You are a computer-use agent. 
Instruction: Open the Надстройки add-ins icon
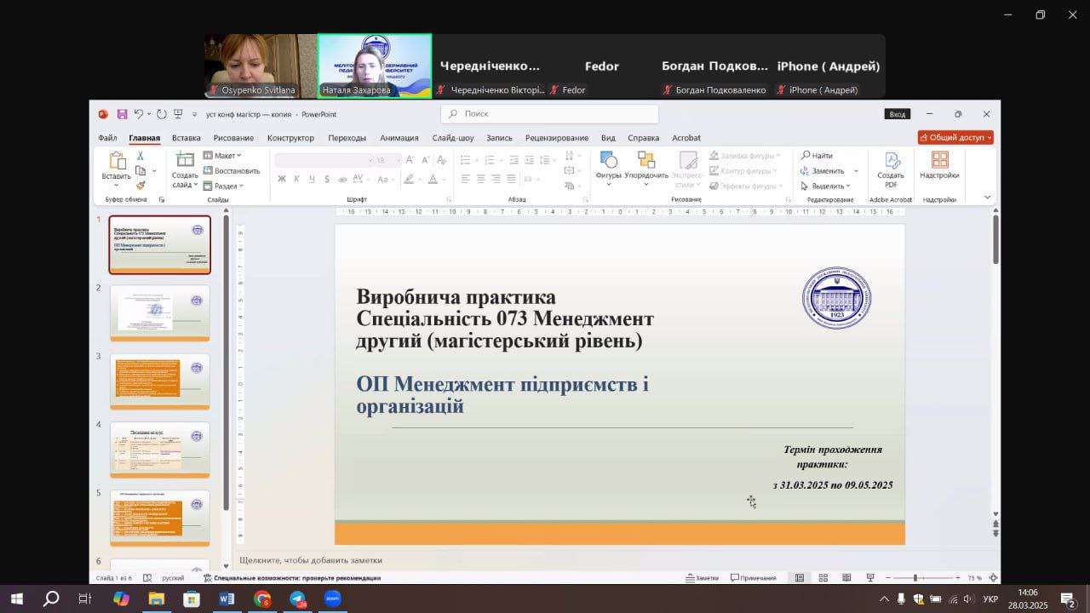939,165
